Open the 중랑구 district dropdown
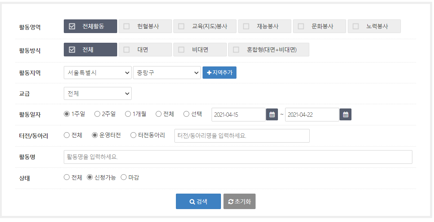The width and height of the screenshot is (434, 222). [x=167, y=73]
